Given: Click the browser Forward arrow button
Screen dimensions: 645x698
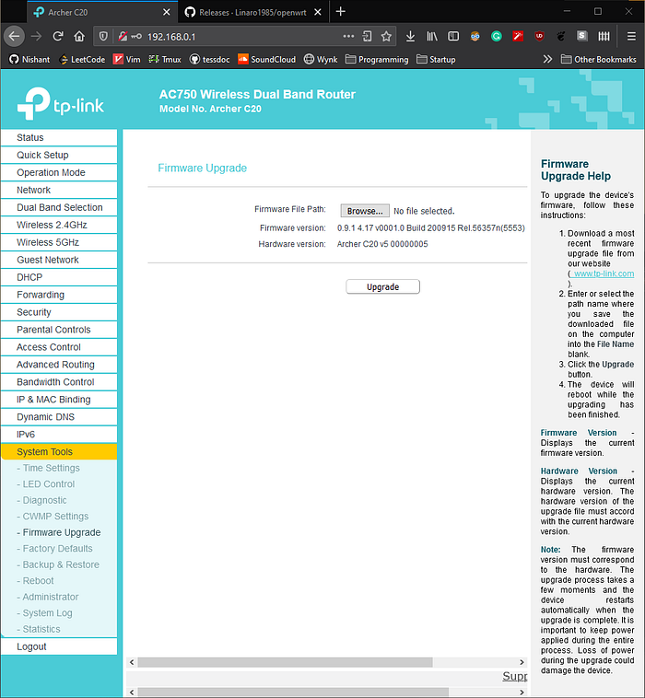Looking at the screenshot, I should 36,36.
